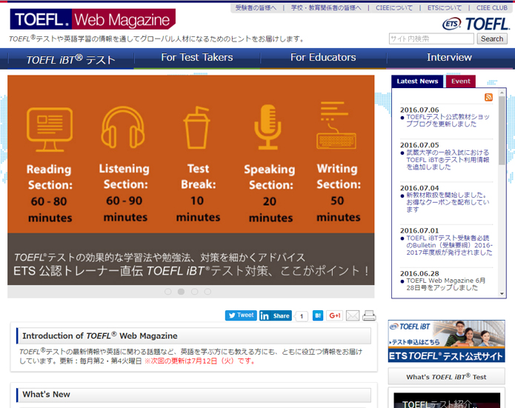This screenshot has height=408, width=515.
Task: Open the TOEFLテスト紹介 video thumbnail
Action: click(447, 400)
